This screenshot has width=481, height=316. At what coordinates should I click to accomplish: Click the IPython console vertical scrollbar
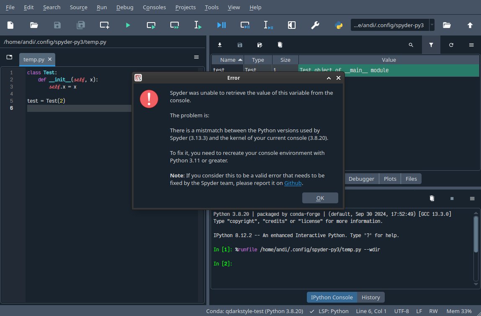[x=476, y=248]
